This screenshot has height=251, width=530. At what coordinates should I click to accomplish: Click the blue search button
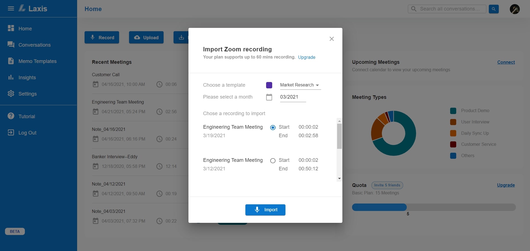coord(494,9)
